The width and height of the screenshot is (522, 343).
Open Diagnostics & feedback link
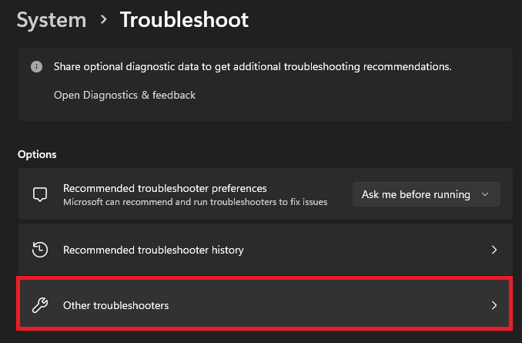coord(125,95)
